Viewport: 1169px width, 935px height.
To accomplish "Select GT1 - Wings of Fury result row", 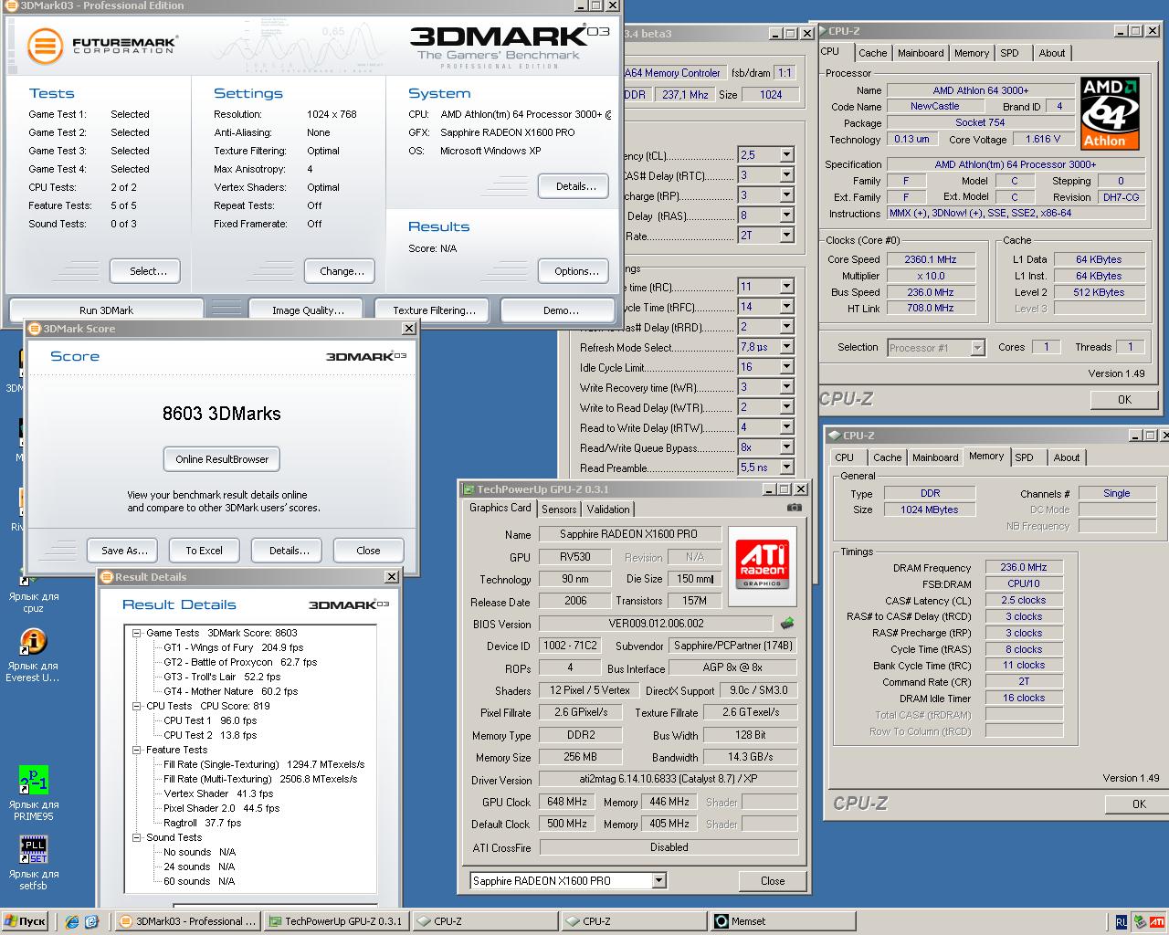I will [233, 647].
